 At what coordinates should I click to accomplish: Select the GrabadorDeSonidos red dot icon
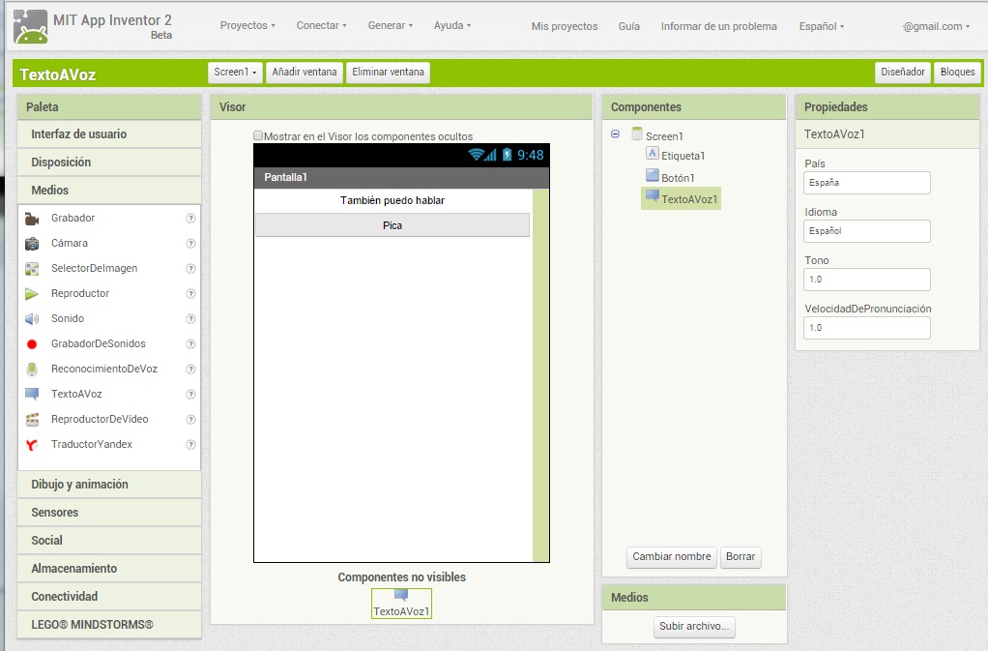[x=32, y=344]
